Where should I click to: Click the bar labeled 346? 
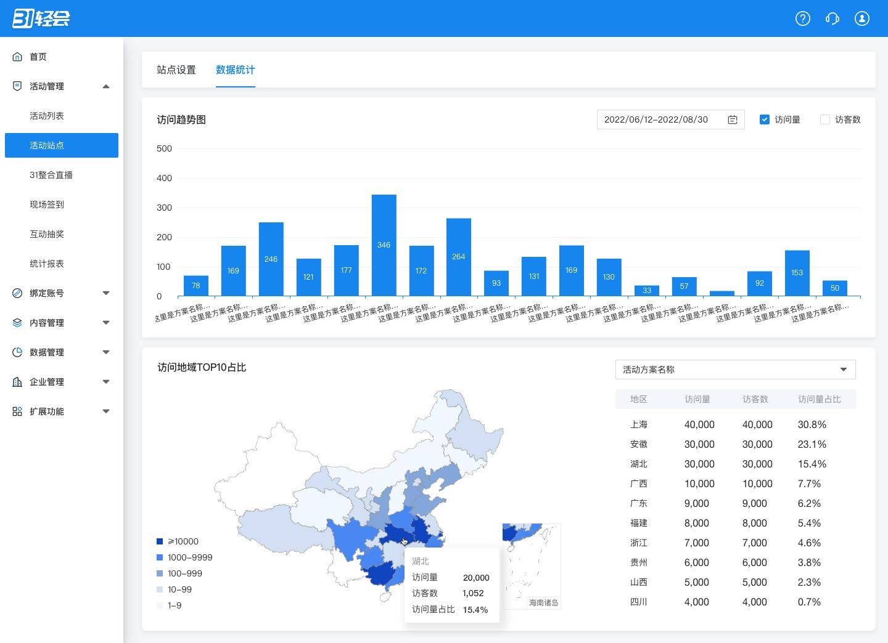(x=384, y=245)
